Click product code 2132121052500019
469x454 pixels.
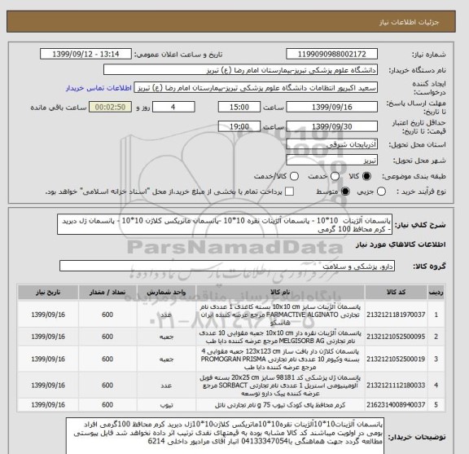396,359
